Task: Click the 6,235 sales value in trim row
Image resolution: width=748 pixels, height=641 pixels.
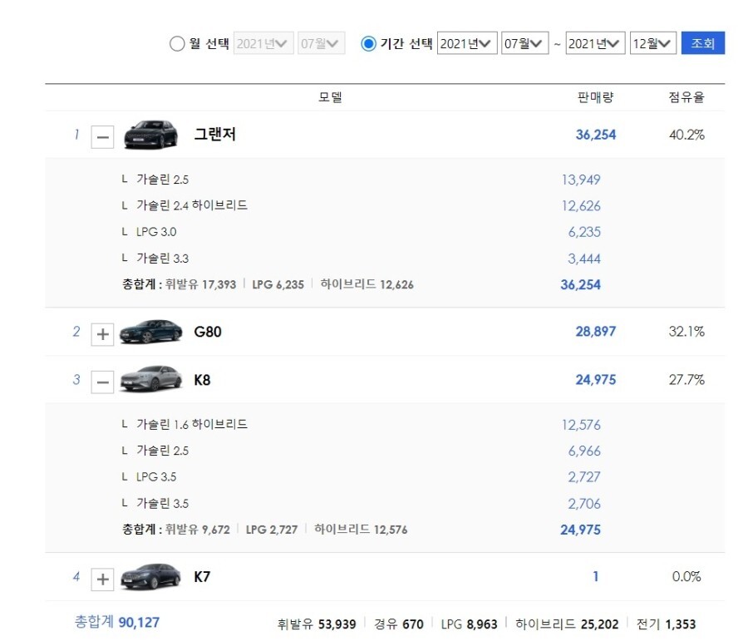Action: pyautogui.click(x=584, y=233)
